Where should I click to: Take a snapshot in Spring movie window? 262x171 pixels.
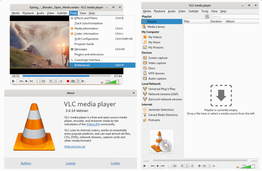[73, 81]
